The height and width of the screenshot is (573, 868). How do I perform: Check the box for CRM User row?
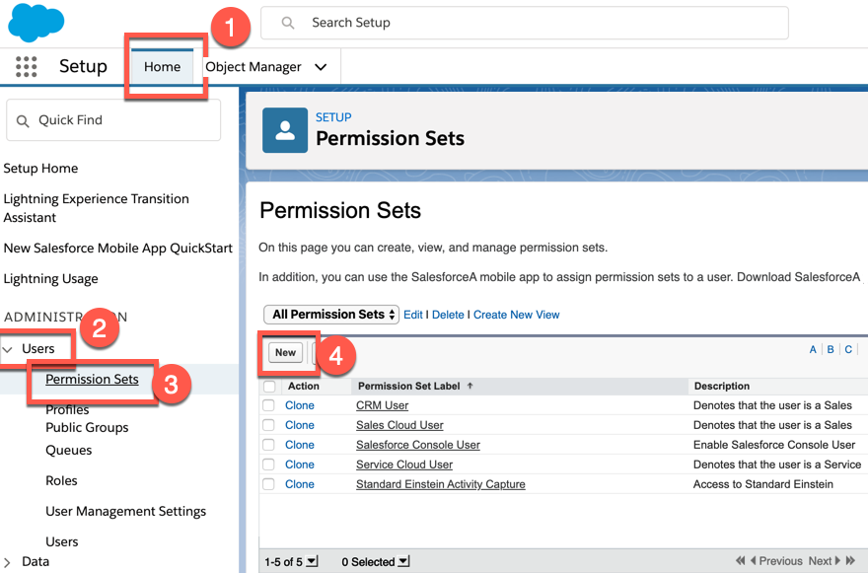pyautogui.click(x=268, y=405)
